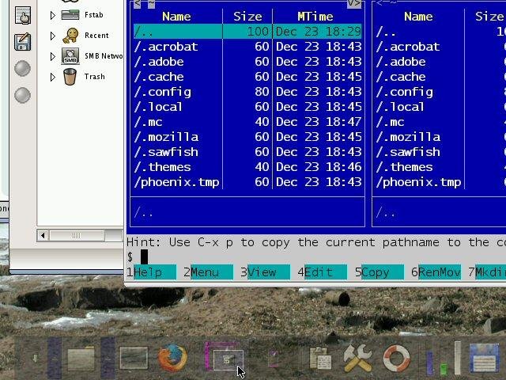Click the left panel's Name column header

[176, 16]
